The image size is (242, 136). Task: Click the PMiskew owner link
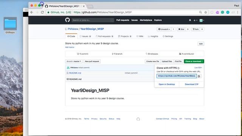click(x=73, y=29)
